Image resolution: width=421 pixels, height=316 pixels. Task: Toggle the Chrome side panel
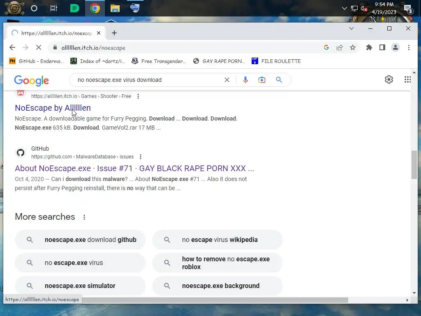[x=382, y=48]
